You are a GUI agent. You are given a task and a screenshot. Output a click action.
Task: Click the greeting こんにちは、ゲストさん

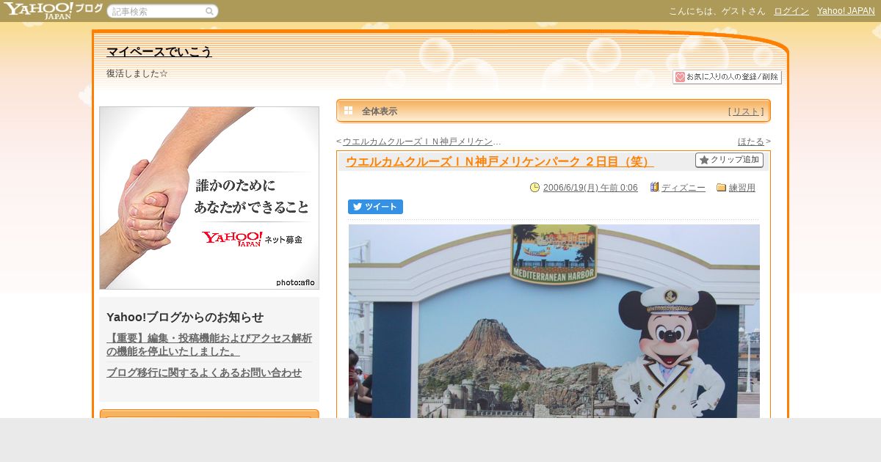coord(717,11)
